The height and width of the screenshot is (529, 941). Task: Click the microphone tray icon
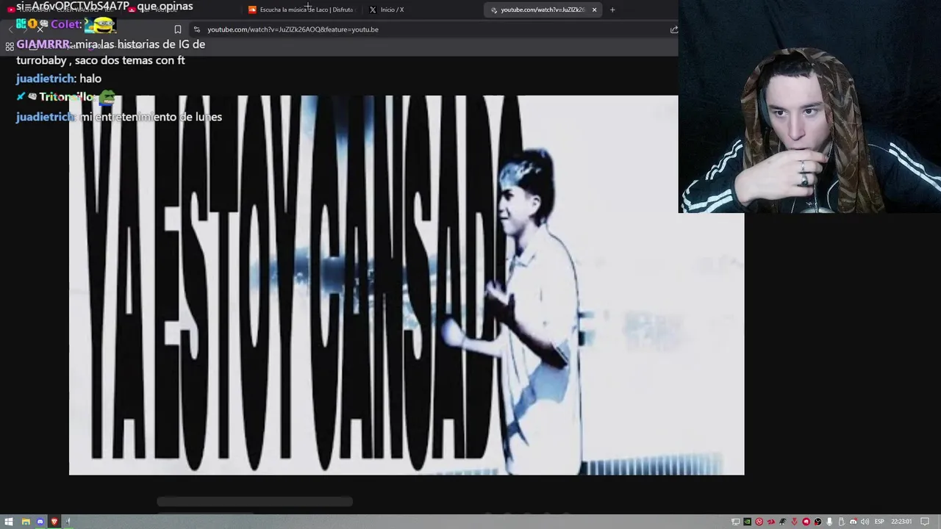click(x=829, y=522)
